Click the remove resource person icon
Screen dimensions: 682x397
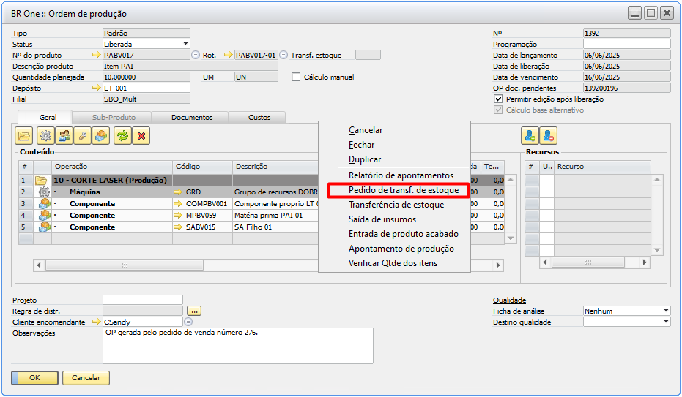point(548,135)
